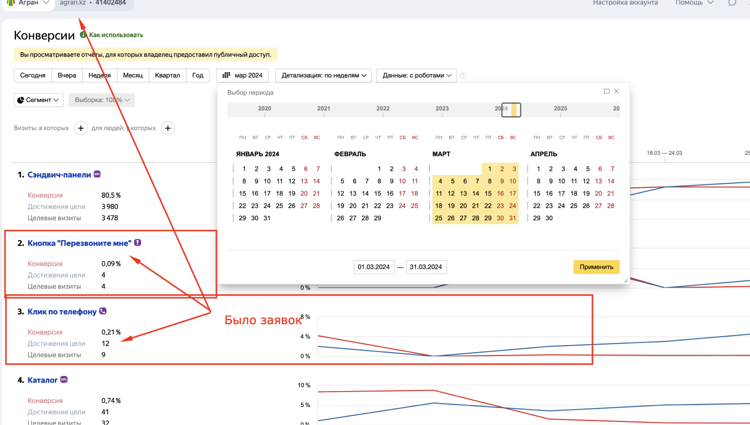Viewport: 750px width, 425px height.
Task: Open the мар 2024 date range button
Action: [242, 75]
